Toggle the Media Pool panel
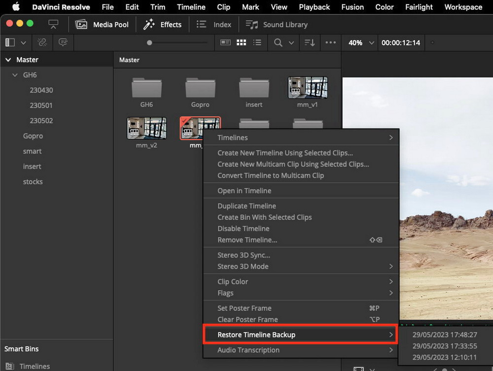The image size is (493, 371). click(102, 25)
